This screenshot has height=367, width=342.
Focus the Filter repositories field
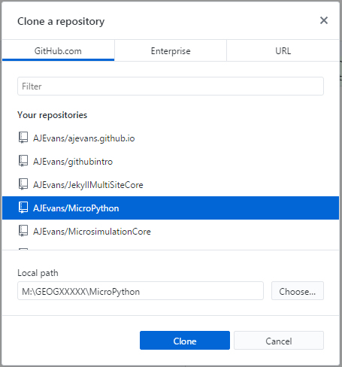(x=171, y=86)
